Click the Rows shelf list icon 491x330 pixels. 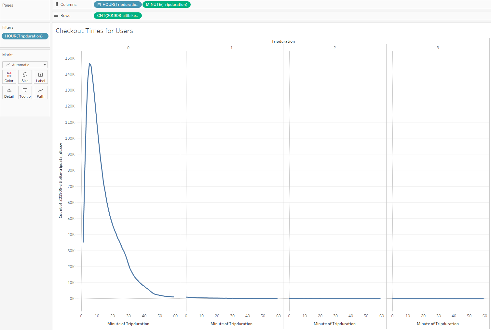point(57,15)
